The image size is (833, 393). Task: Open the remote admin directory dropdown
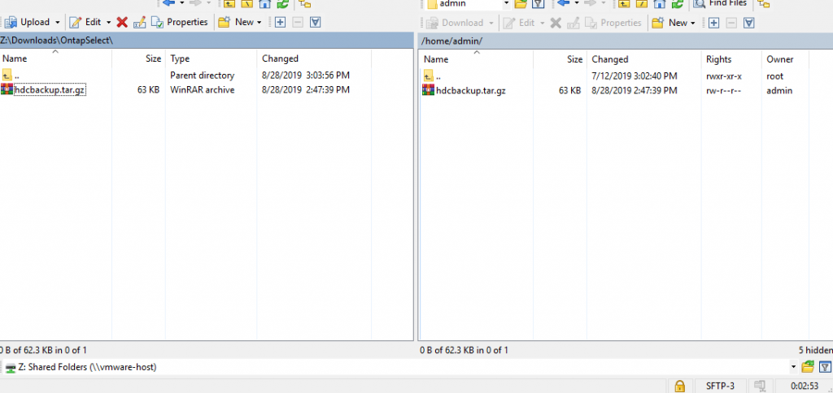(506, 4)
